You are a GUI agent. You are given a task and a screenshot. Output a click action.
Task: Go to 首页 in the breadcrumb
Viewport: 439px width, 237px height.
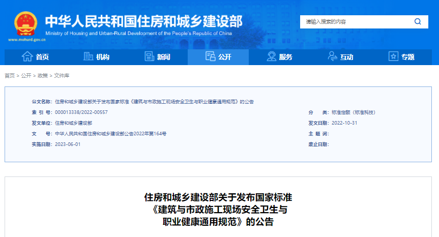point(10,76)
